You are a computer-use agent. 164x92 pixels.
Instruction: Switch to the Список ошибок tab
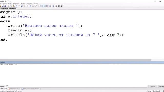click(14, 89)
